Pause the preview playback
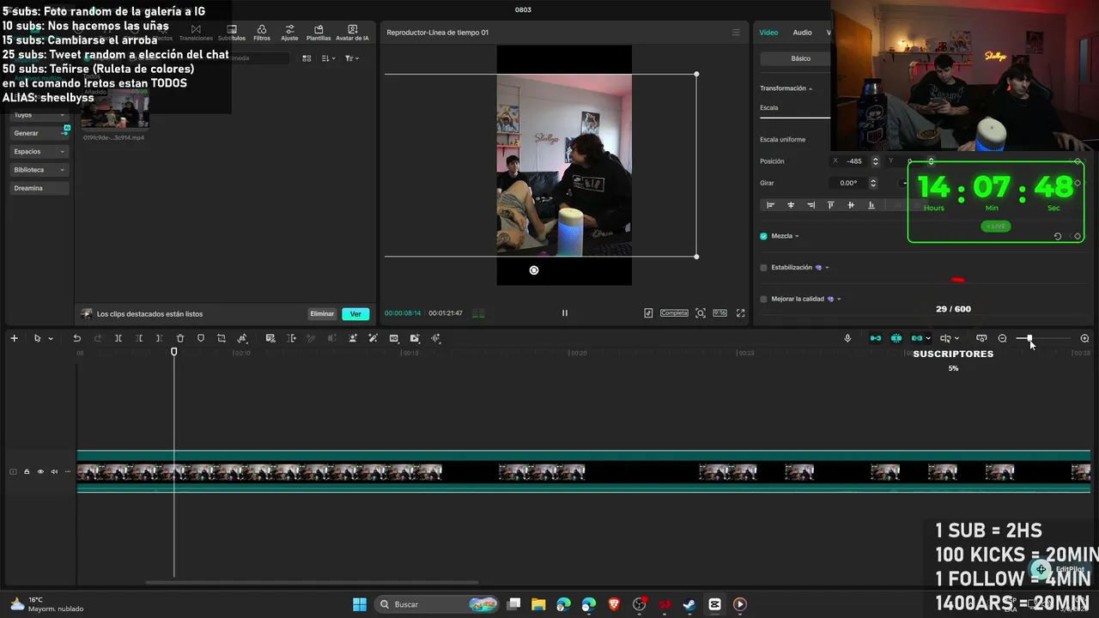Image resolution: width=1099 pixels, height=618 pixels. (x=564, y=313)
